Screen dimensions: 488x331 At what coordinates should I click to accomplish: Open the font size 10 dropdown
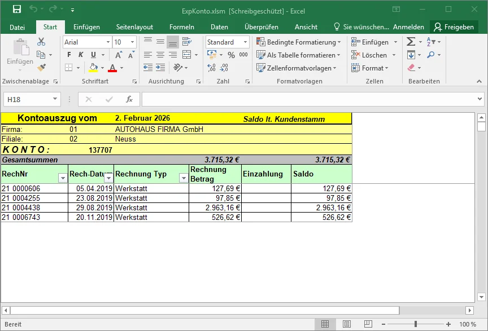(x=132, y=42)
